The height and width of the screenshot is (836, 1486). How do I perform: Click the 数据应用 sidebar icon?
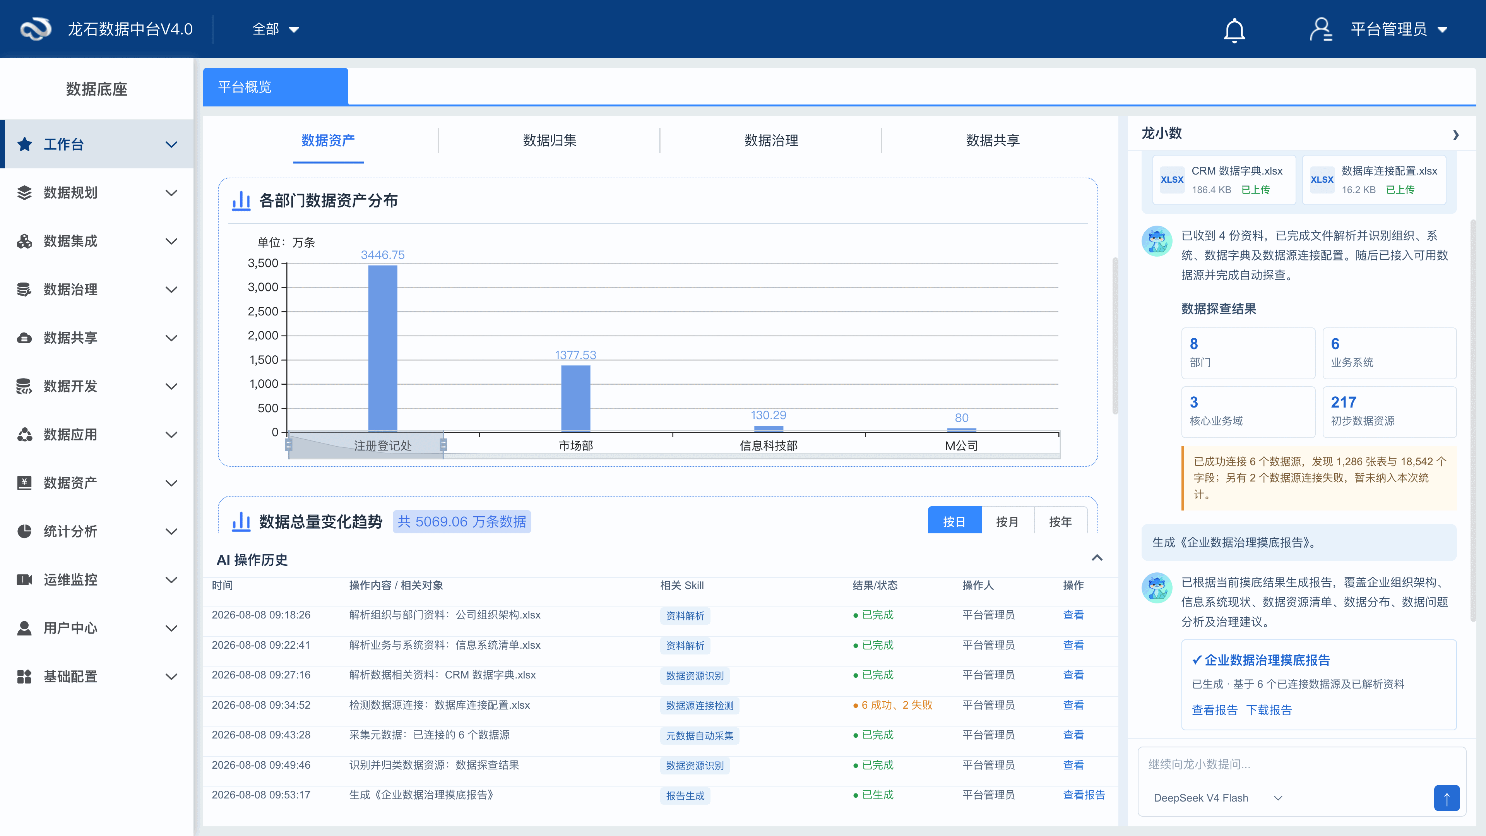[x=24, y=434]
